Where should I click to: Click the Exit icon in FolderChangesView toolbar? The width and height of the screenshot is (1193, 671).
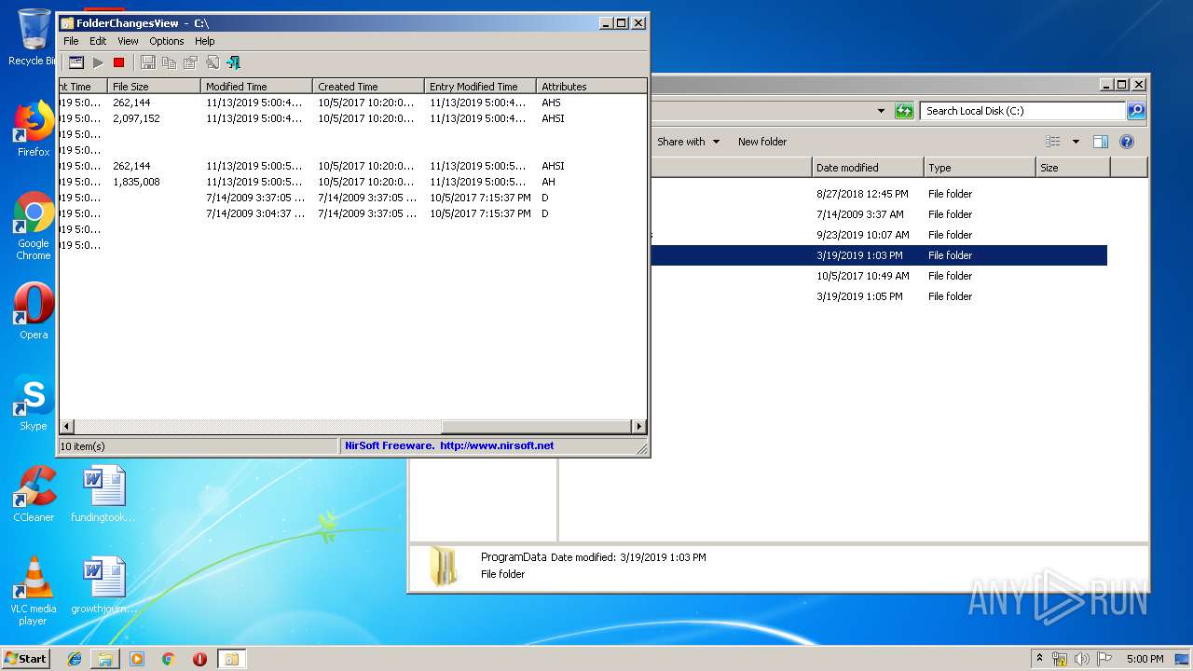click(233, 62)
